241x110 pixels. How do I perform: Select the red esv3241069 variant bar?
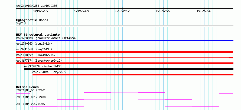(x=125, y=52)
